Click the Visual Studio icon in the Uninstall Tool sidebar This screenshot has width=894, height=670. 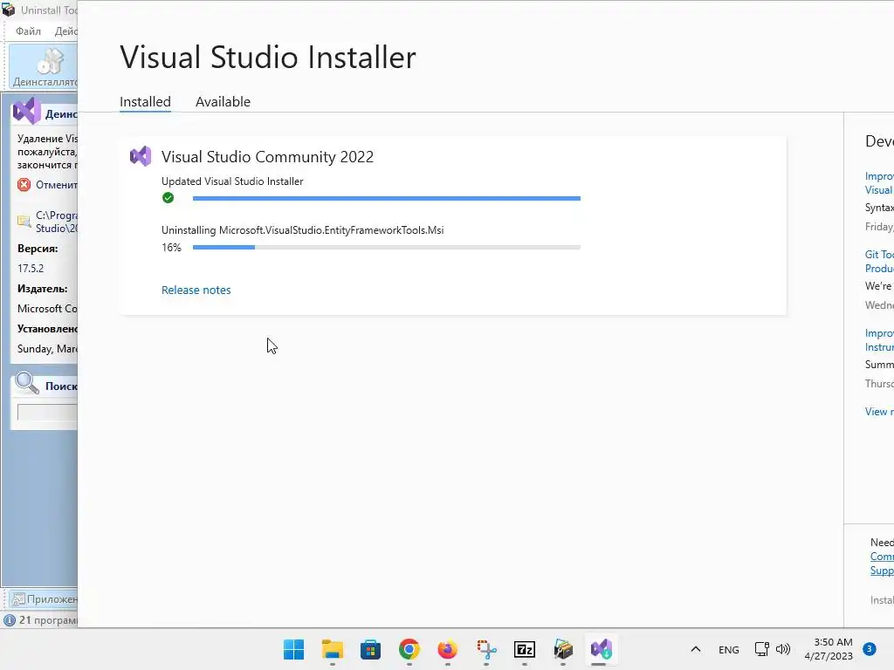27,111
